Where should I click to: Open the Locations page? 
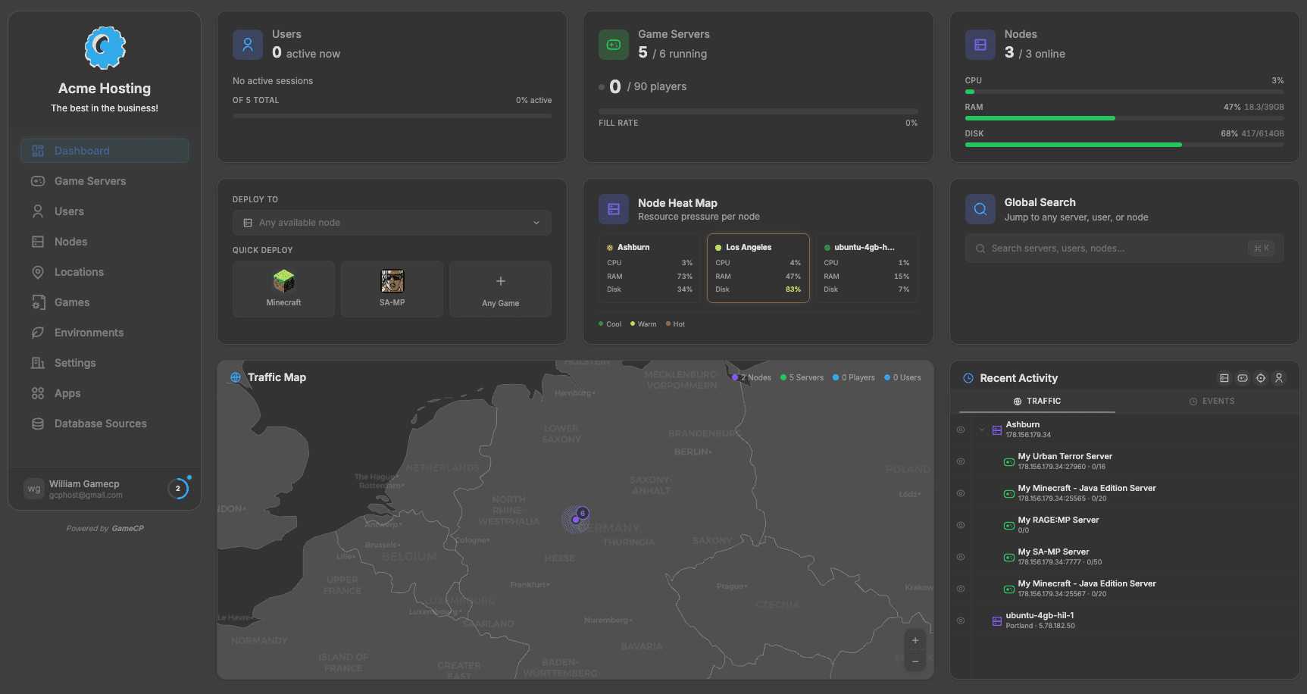click(x=80, y=271)
